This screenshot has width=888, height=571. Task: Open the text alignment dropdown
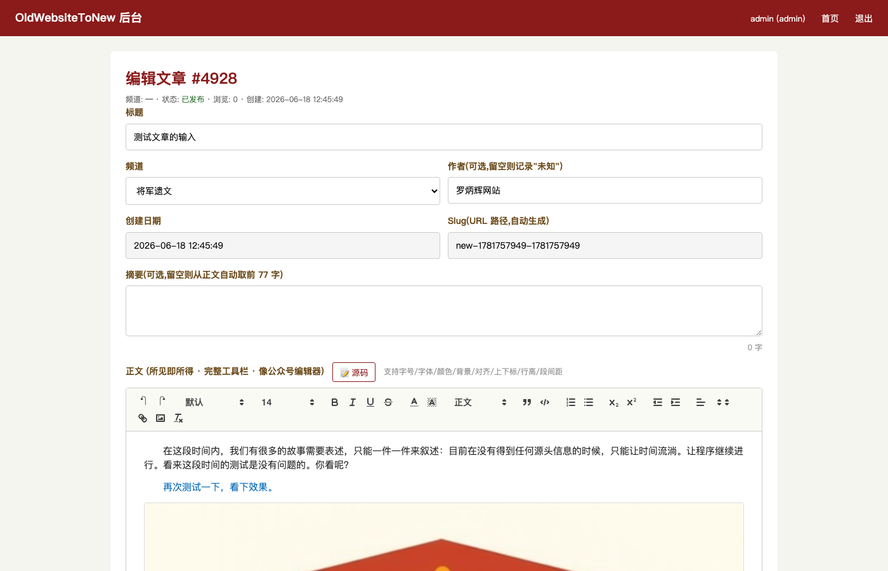(701, 402)
